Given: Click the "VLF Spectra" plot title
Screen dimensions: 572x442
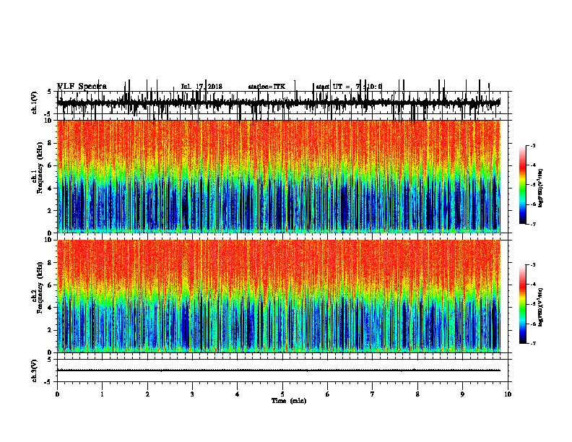Looking at the screenshot, I should coord(82,87).
